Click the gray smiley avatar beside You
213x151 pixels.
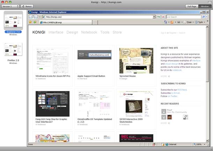pyautogui.click(x=164, y=112)
